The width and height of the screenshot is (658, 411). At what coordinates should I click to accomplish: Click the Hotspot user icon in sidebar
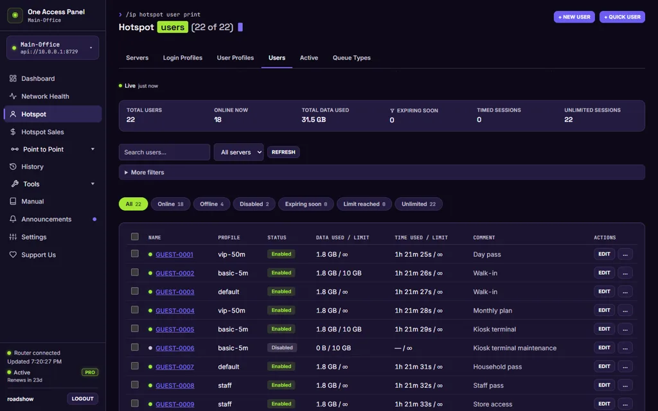[13, 114]
